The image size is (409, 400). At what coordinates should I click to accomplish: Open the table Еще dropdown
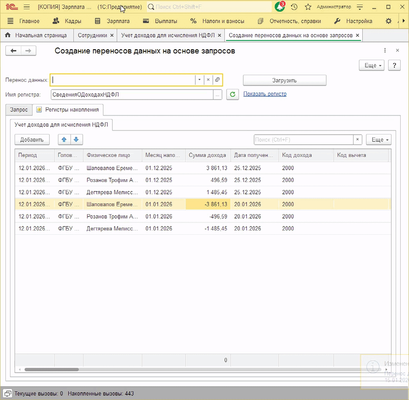(379, 139)
